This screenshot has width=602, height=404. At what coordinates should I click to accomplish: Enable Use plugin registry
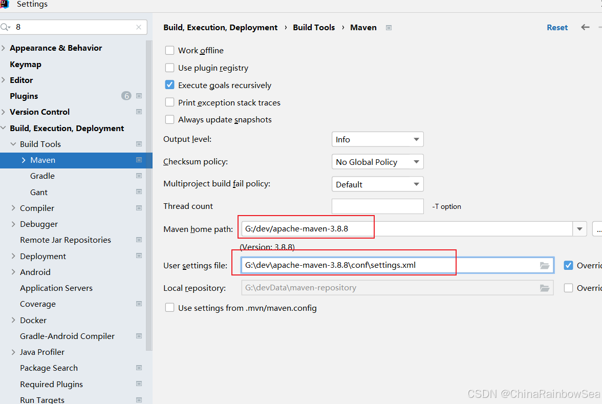(169, 68)
